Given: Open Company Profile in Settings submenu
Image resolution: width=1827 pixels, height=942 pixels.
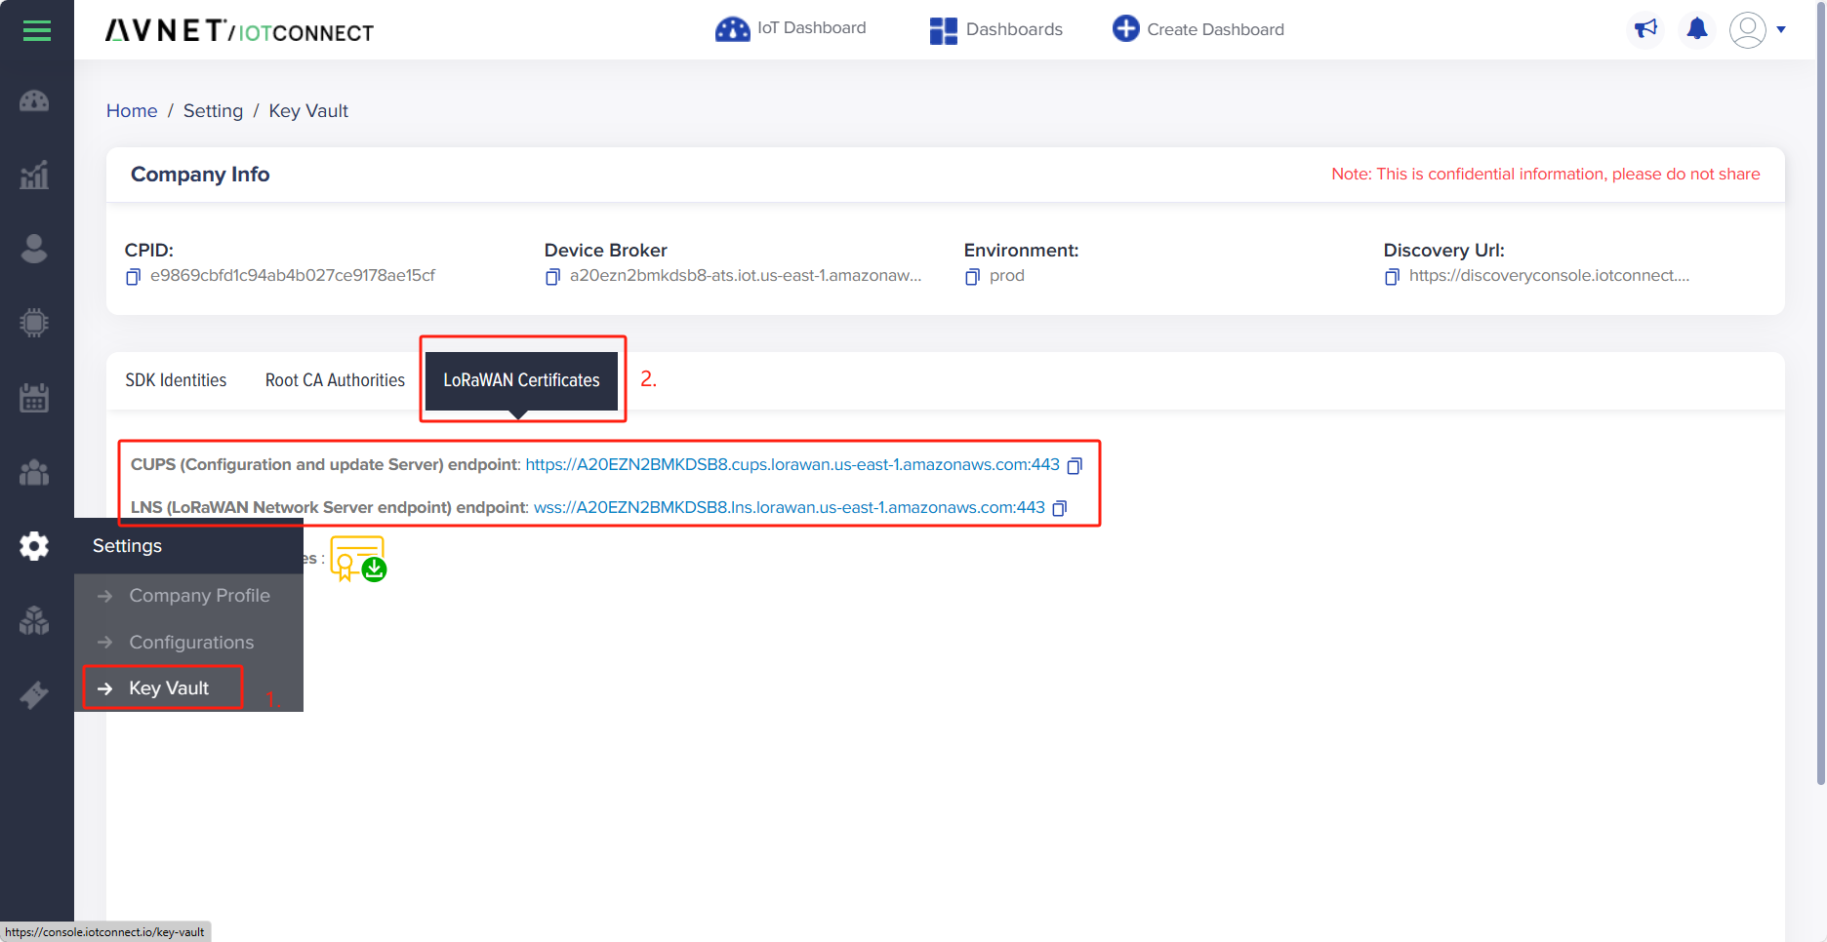Looking at the screenshot, I should pyautogui.click(x=199, y=596).
